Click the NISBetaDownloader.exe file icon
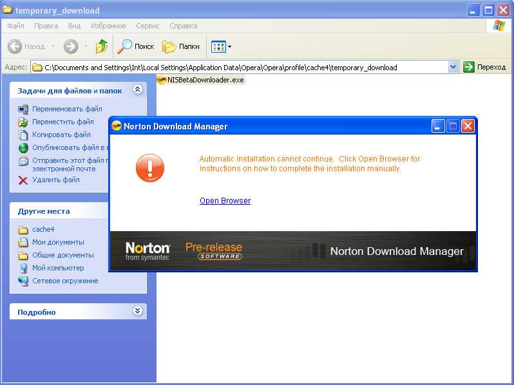 click(161, 80)
